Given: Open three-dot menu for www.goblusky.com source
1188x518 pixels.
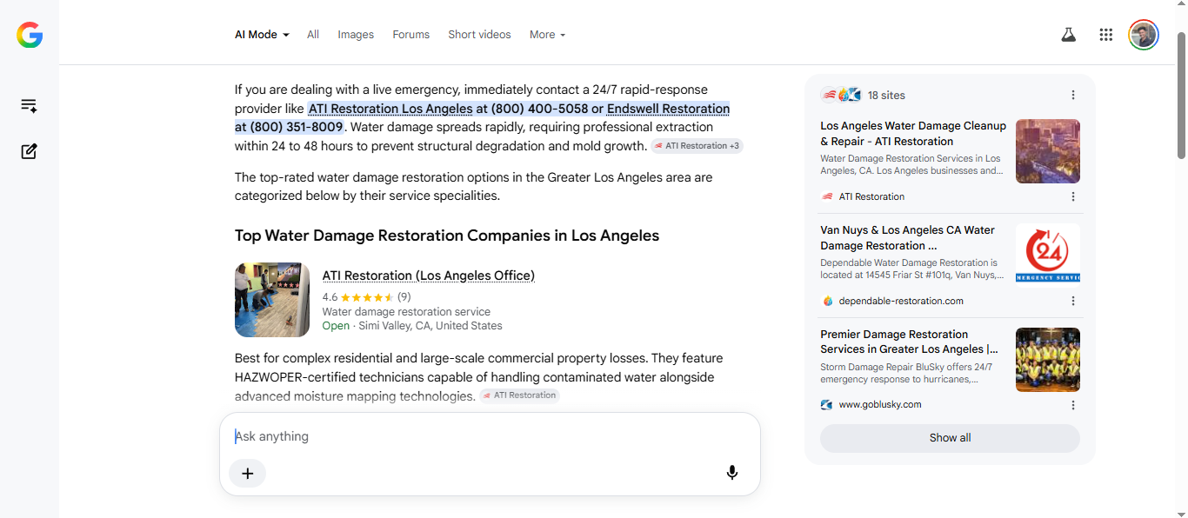Looking at the screenshot, I should click(x=1073, y=405).
